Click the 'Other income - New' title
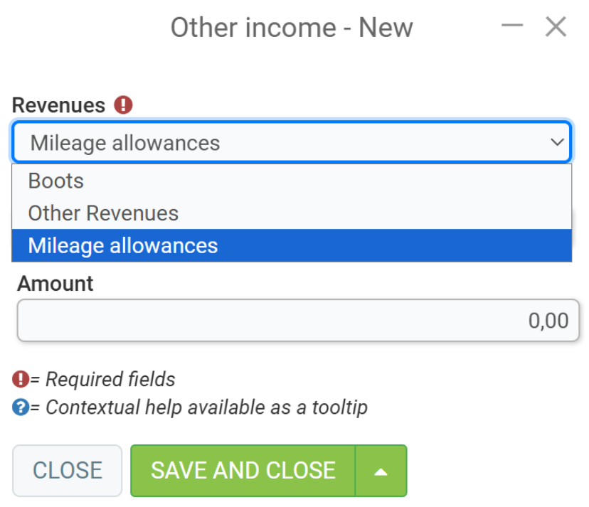Screen dimensions: 589x507 (292, 28)
